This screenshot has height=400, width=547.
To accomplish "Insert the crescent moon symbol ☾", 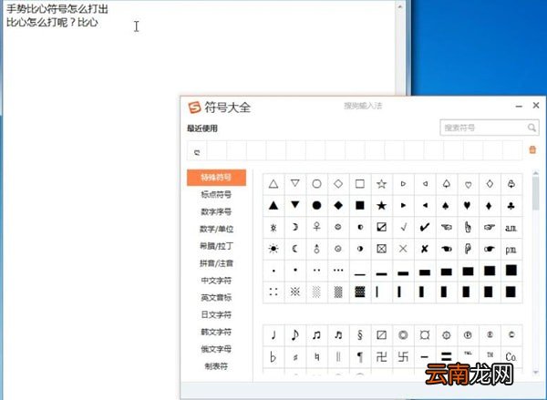I will (295, 249).
